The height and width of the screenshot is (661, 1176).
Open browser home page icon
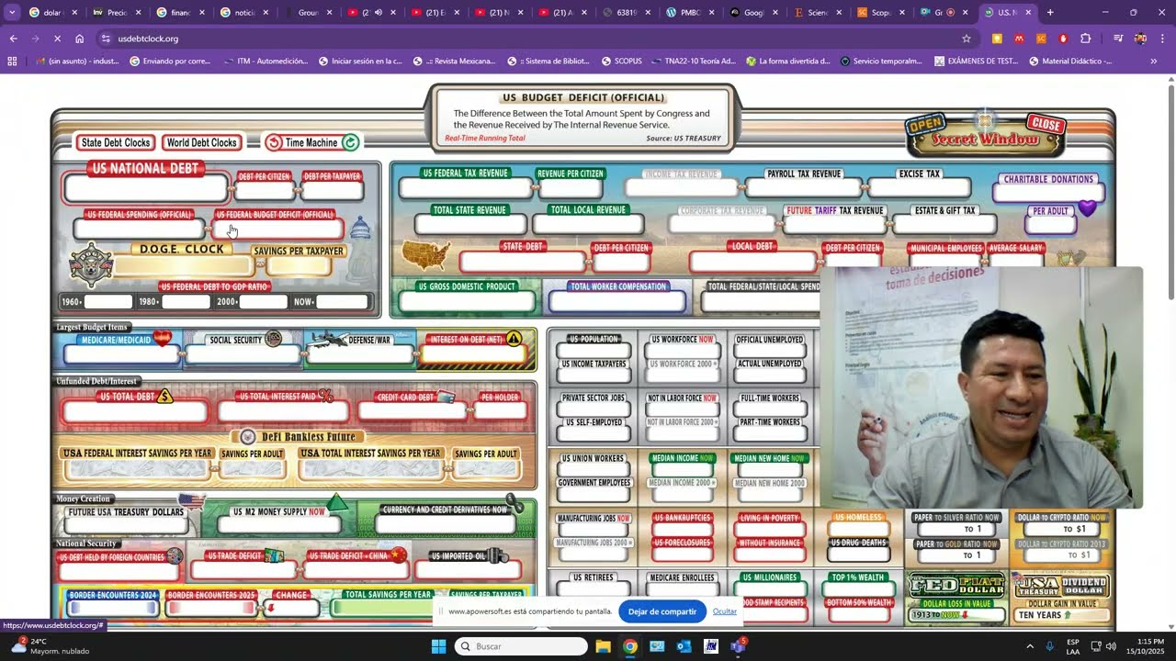pyautogui.click(x=80, y=39)
